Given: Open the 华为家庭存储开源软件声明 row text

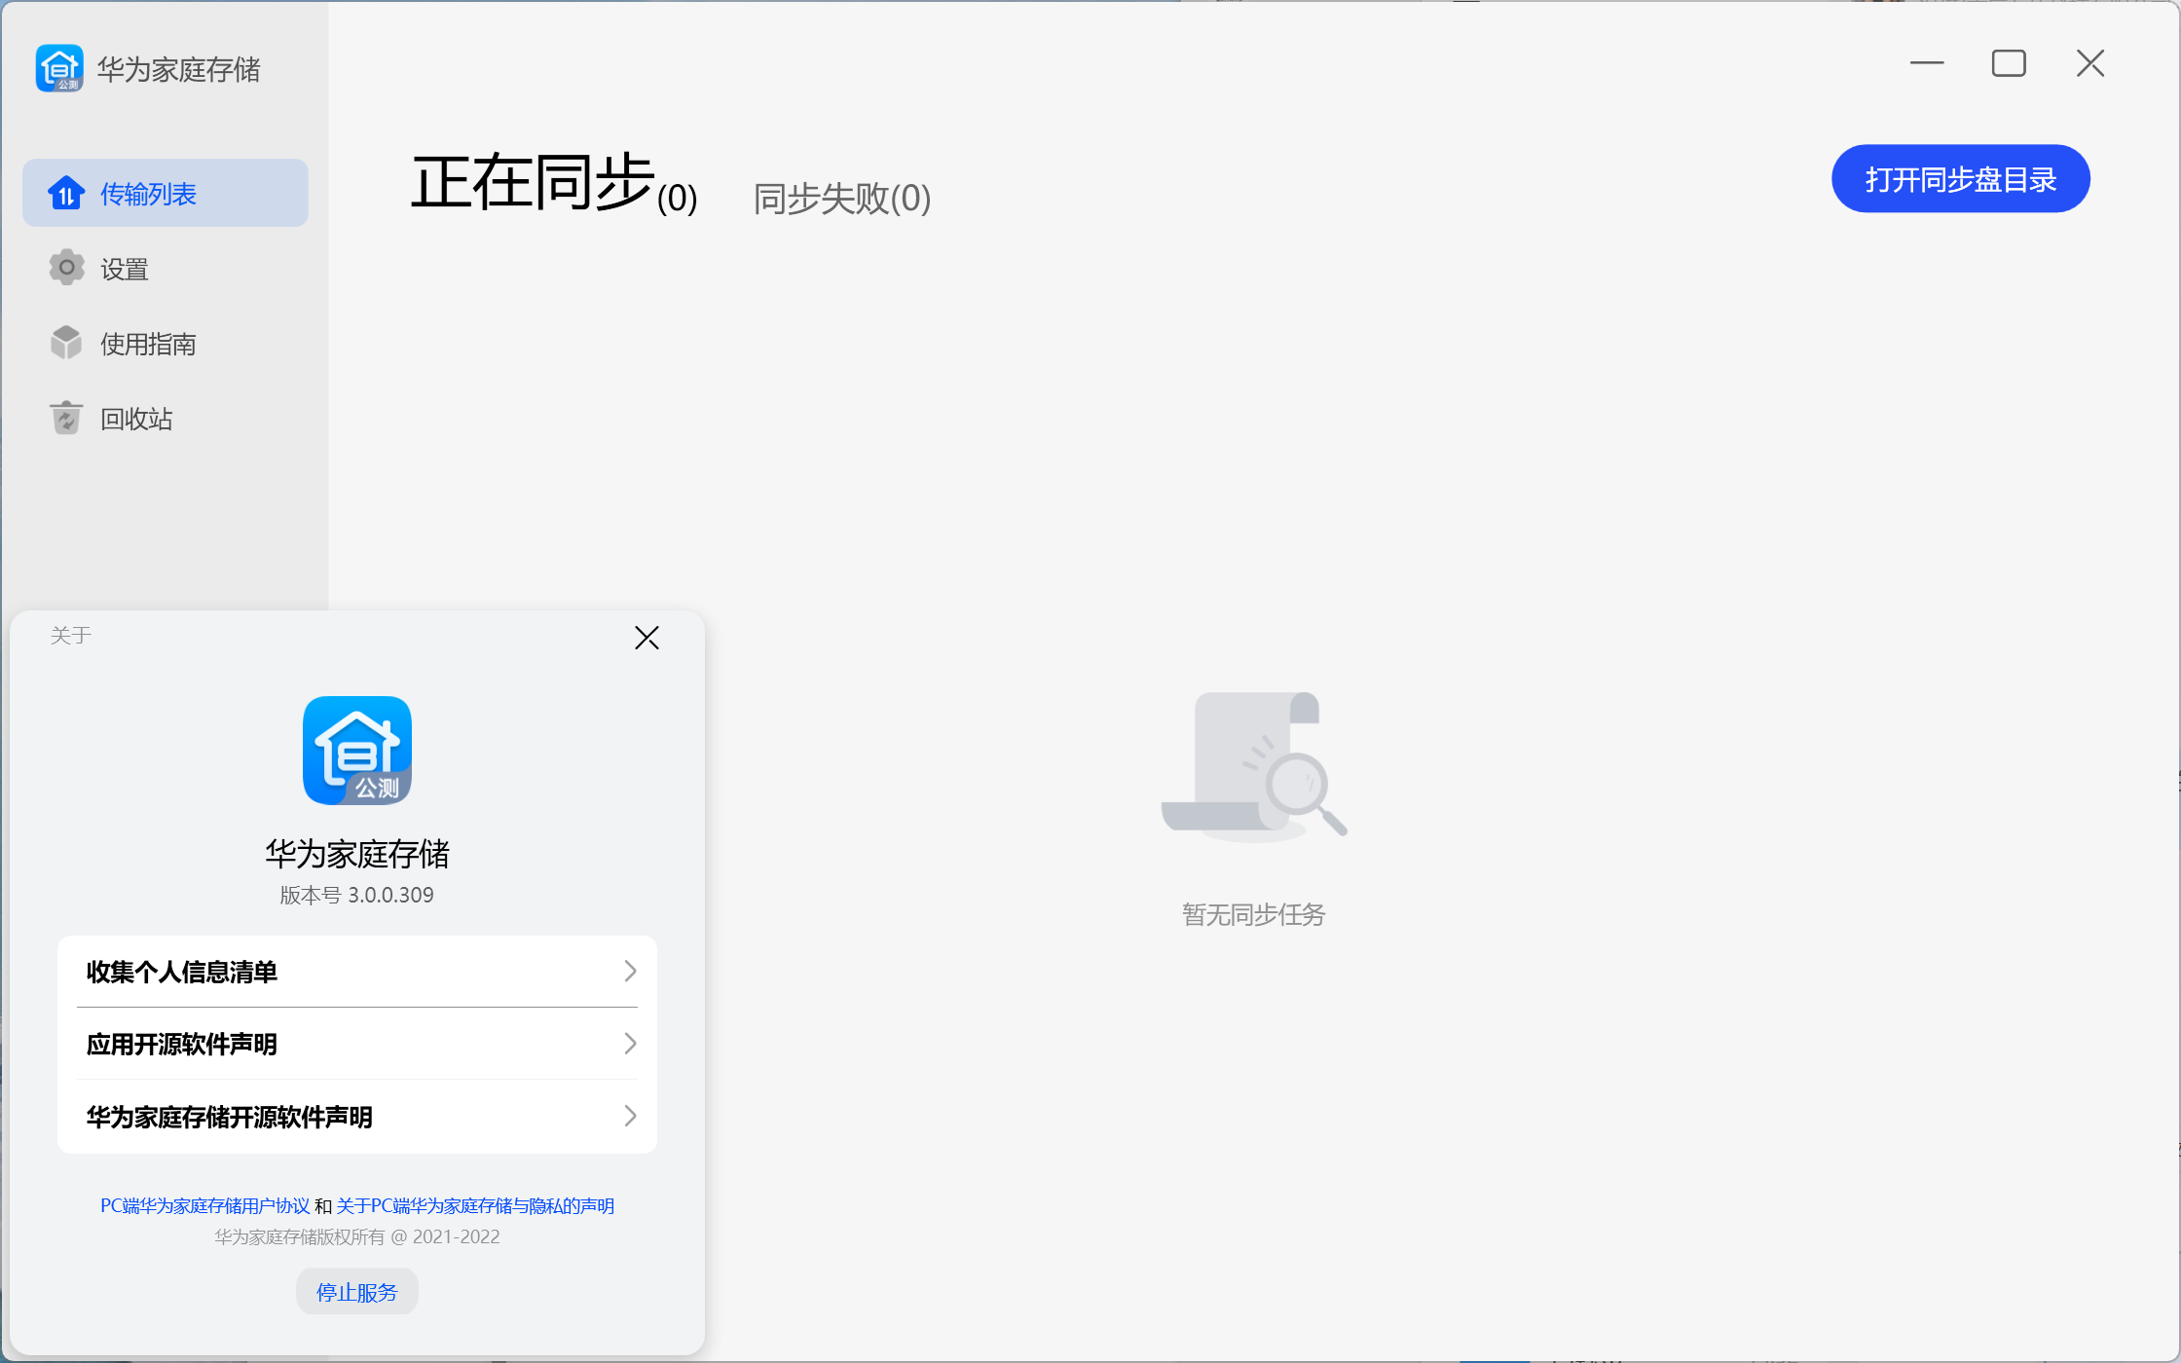Looking at the screenshot, I should [230, 1117].
